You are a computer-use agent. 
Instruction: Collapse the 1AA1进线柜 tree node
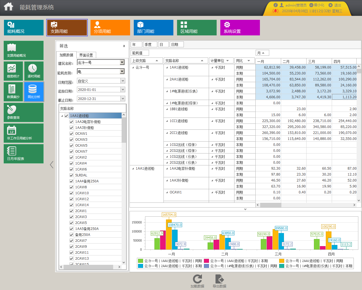point(62,116)
